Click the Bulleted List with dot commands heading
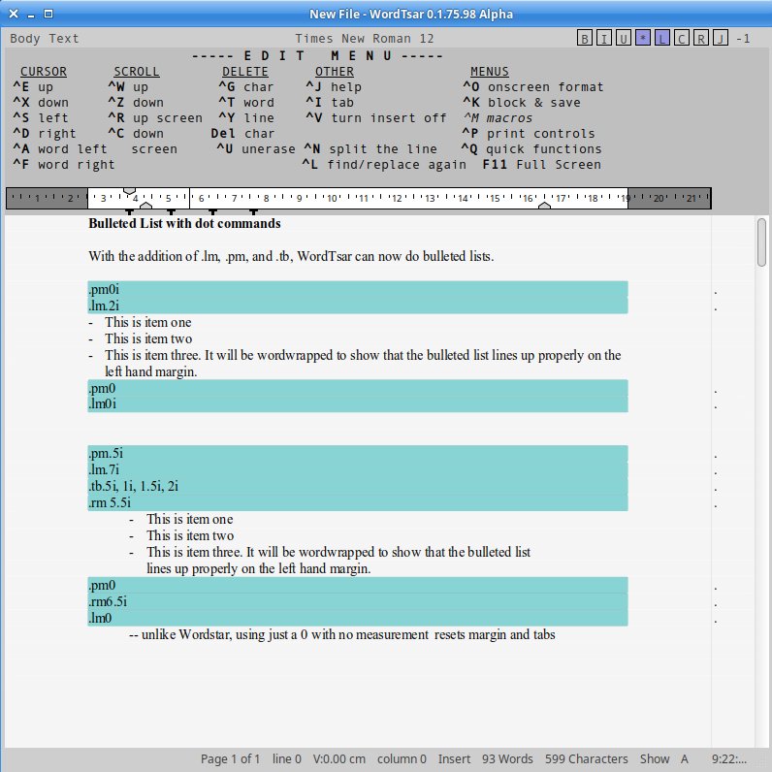772x772 pixels. click(184, 223)
